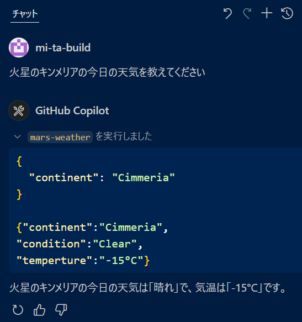This screenshot has height=322, width=302.
Task: Click the mars-weather tool name label
Action: pyautogui.click(x=60, y=137)
